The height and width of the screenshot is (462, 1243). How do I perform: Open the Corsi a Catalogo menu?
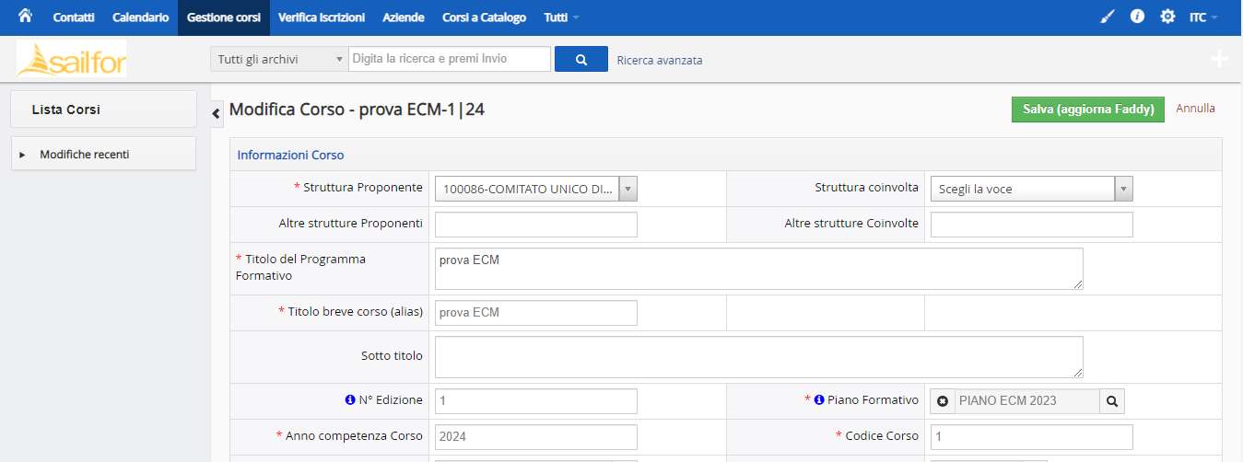[x=484, y=17]
